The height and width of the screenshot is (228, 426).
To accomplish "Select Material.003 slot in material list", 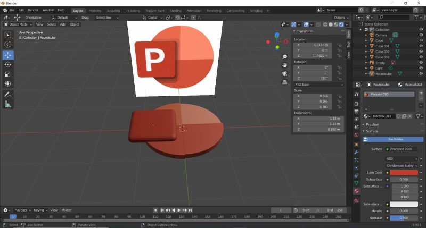I will point(389,94).
